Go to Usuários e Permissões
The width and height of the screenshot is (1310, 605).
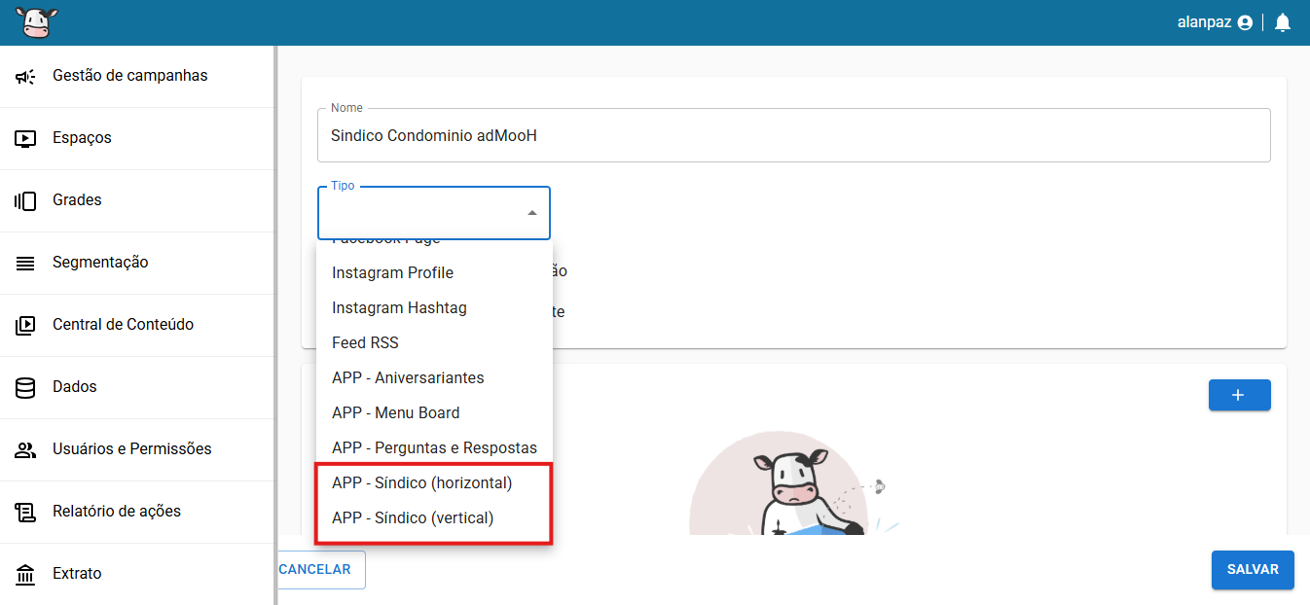[x=136, y=449]
